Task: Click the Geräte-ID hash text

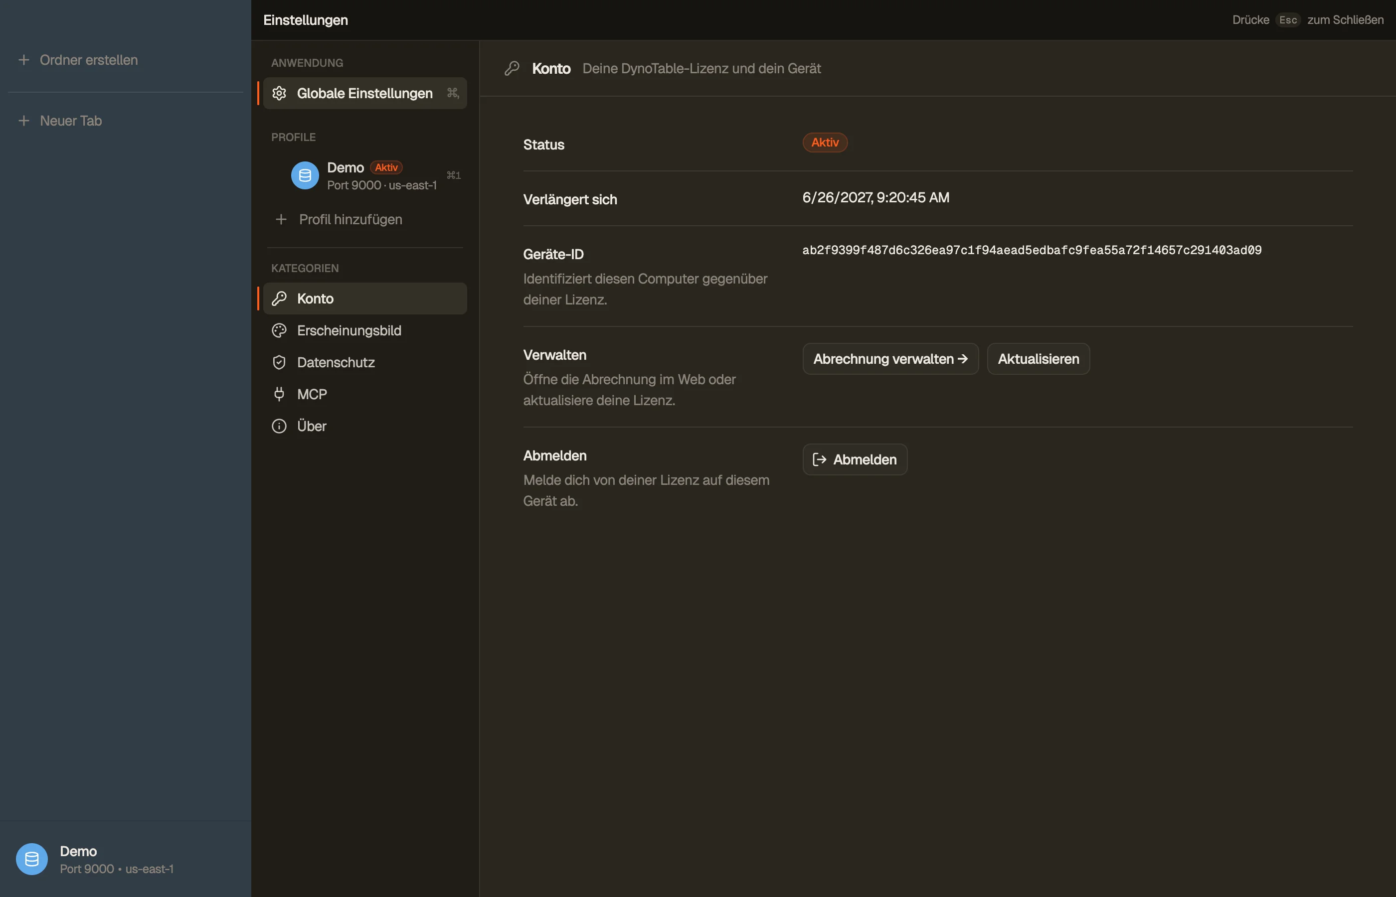Action: pyautogui.click(x=1032, y=251)
